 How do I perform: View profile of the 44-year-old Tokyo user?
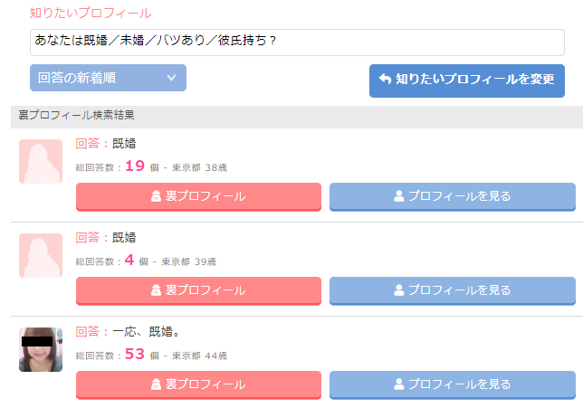[x=452, y=384]
